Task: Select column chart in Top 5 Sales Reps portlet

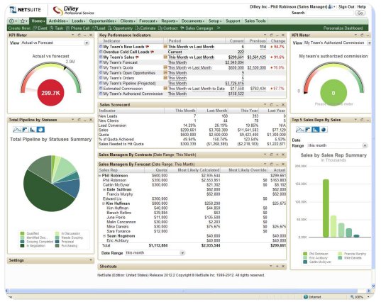Action: pyautogui.click(x=316, y=130)
